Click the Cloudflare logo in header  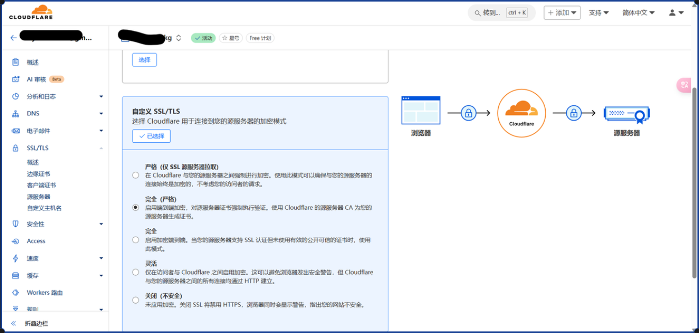(31, 12)
